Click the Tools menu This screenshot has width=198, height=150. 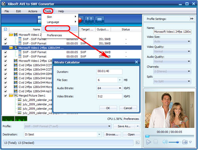click(48, 11)
